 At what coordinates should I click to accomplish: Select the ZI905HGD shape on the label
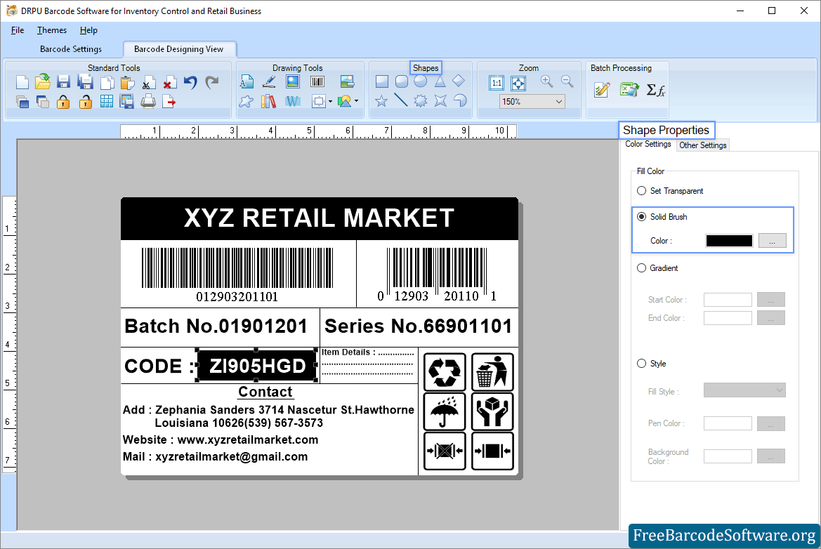tap(256, 365)
